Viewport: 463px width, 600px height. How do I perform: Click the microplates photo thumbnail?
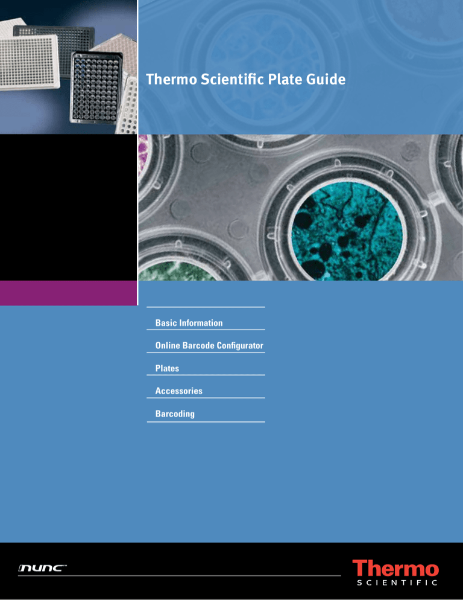(x=69, y=67)
